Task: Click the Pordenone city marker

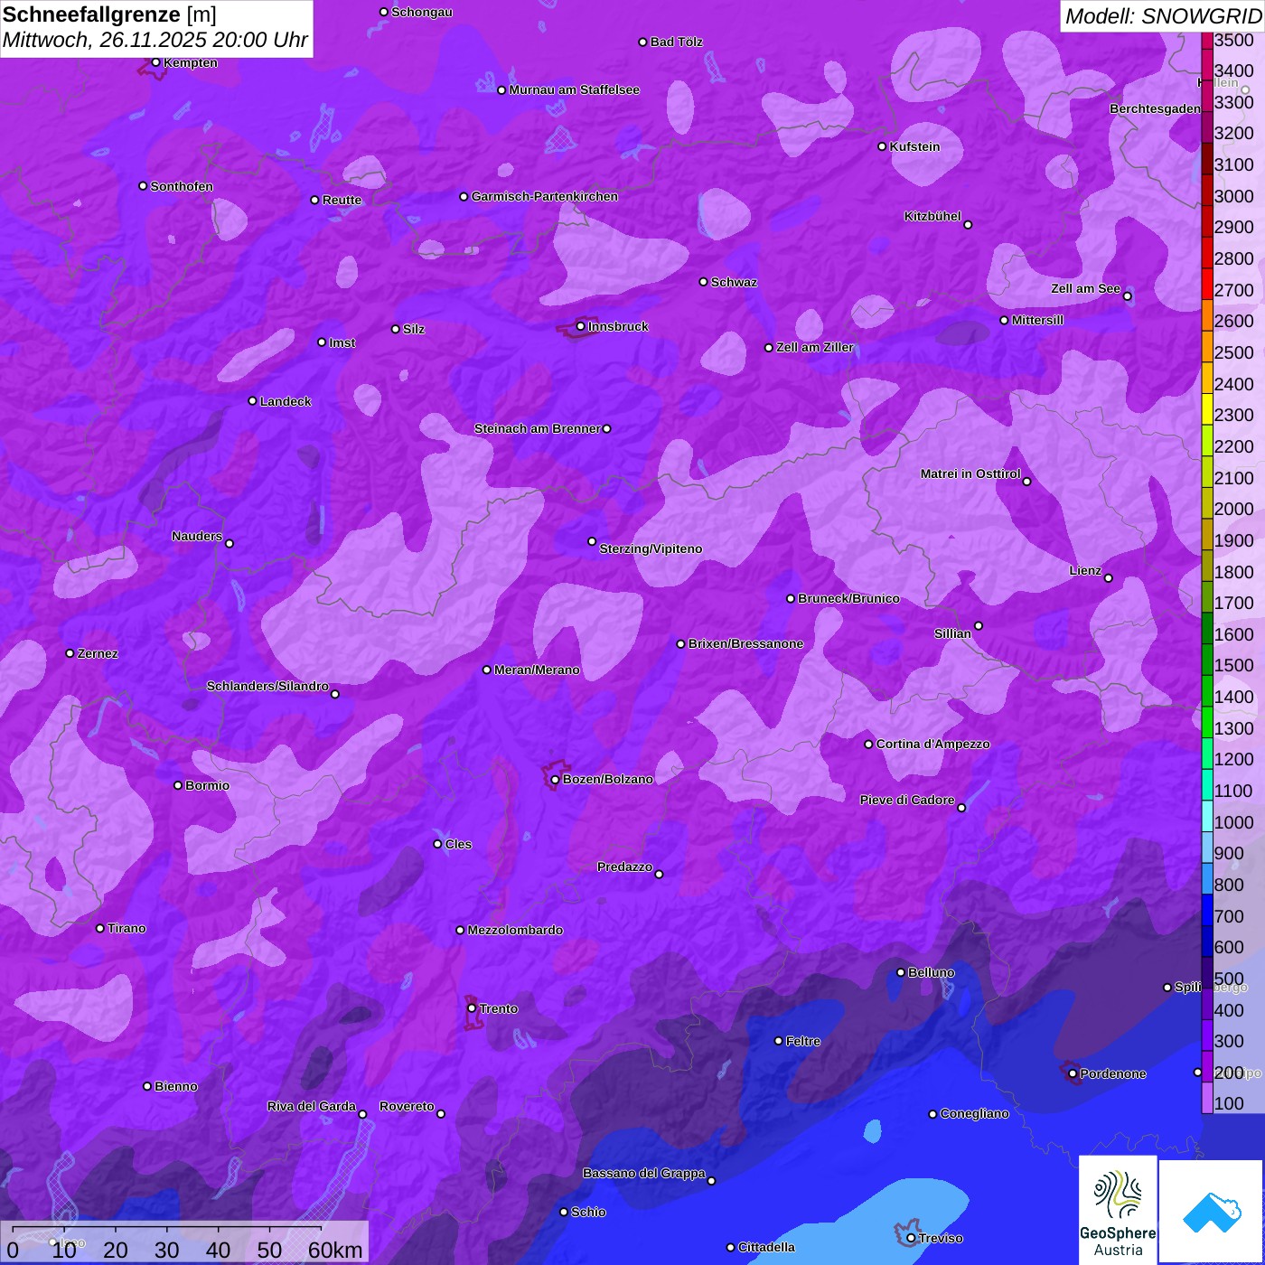Action: click(x=1073, y=1073)
